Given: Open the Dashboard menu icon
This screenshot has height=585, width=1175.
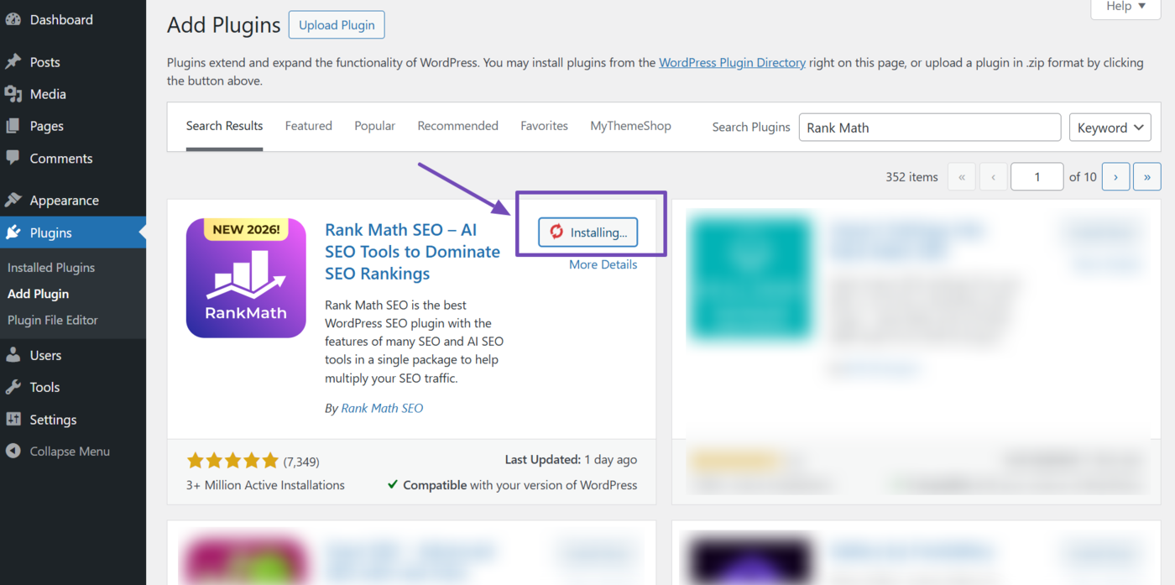Looking at the screenshot, I should (x=13, y=20).
